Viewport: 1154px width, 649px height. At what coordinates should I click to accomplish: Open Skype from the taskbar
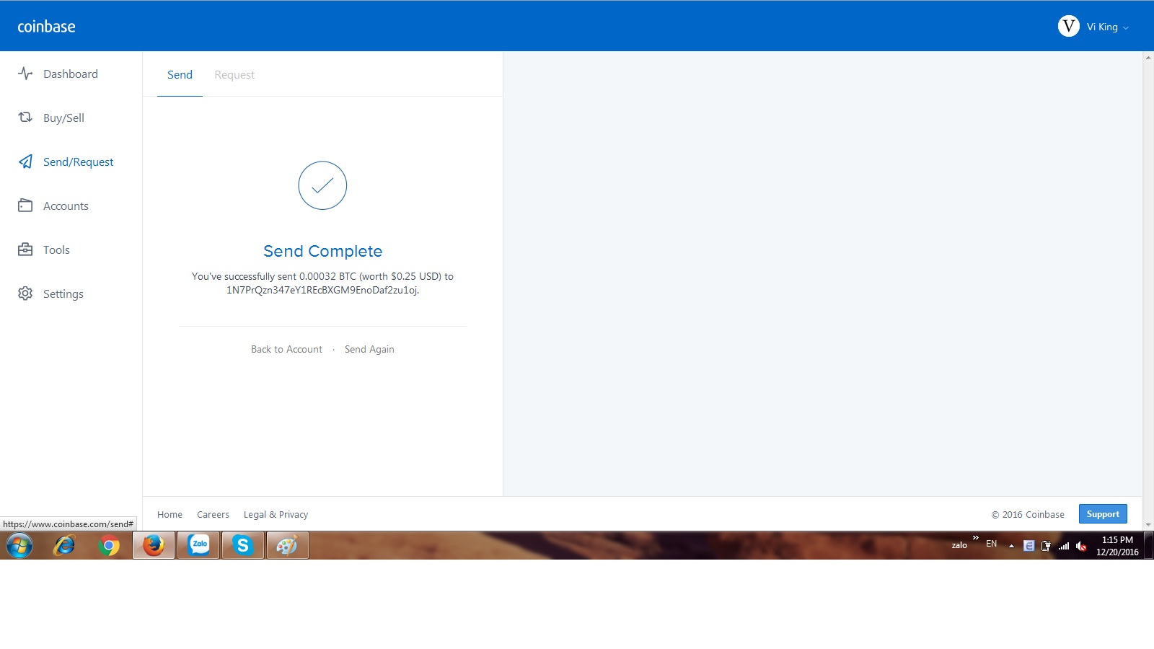pyautogui.click(x=243, y=545)
